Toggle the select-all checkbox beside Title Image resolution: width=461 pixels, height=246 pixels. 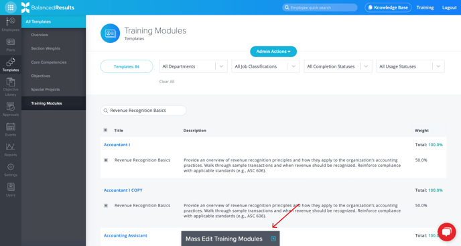(106, 130)
